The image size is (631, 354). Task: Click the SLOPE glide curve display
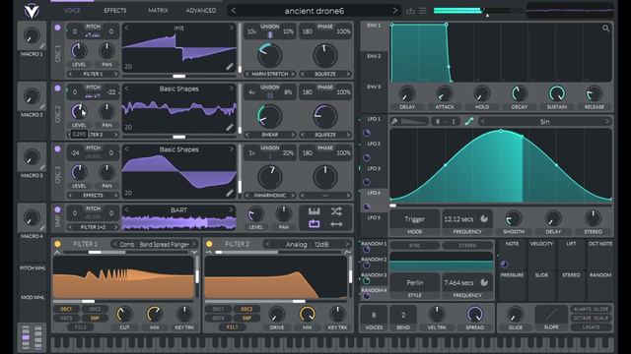[x=551, y=315]
